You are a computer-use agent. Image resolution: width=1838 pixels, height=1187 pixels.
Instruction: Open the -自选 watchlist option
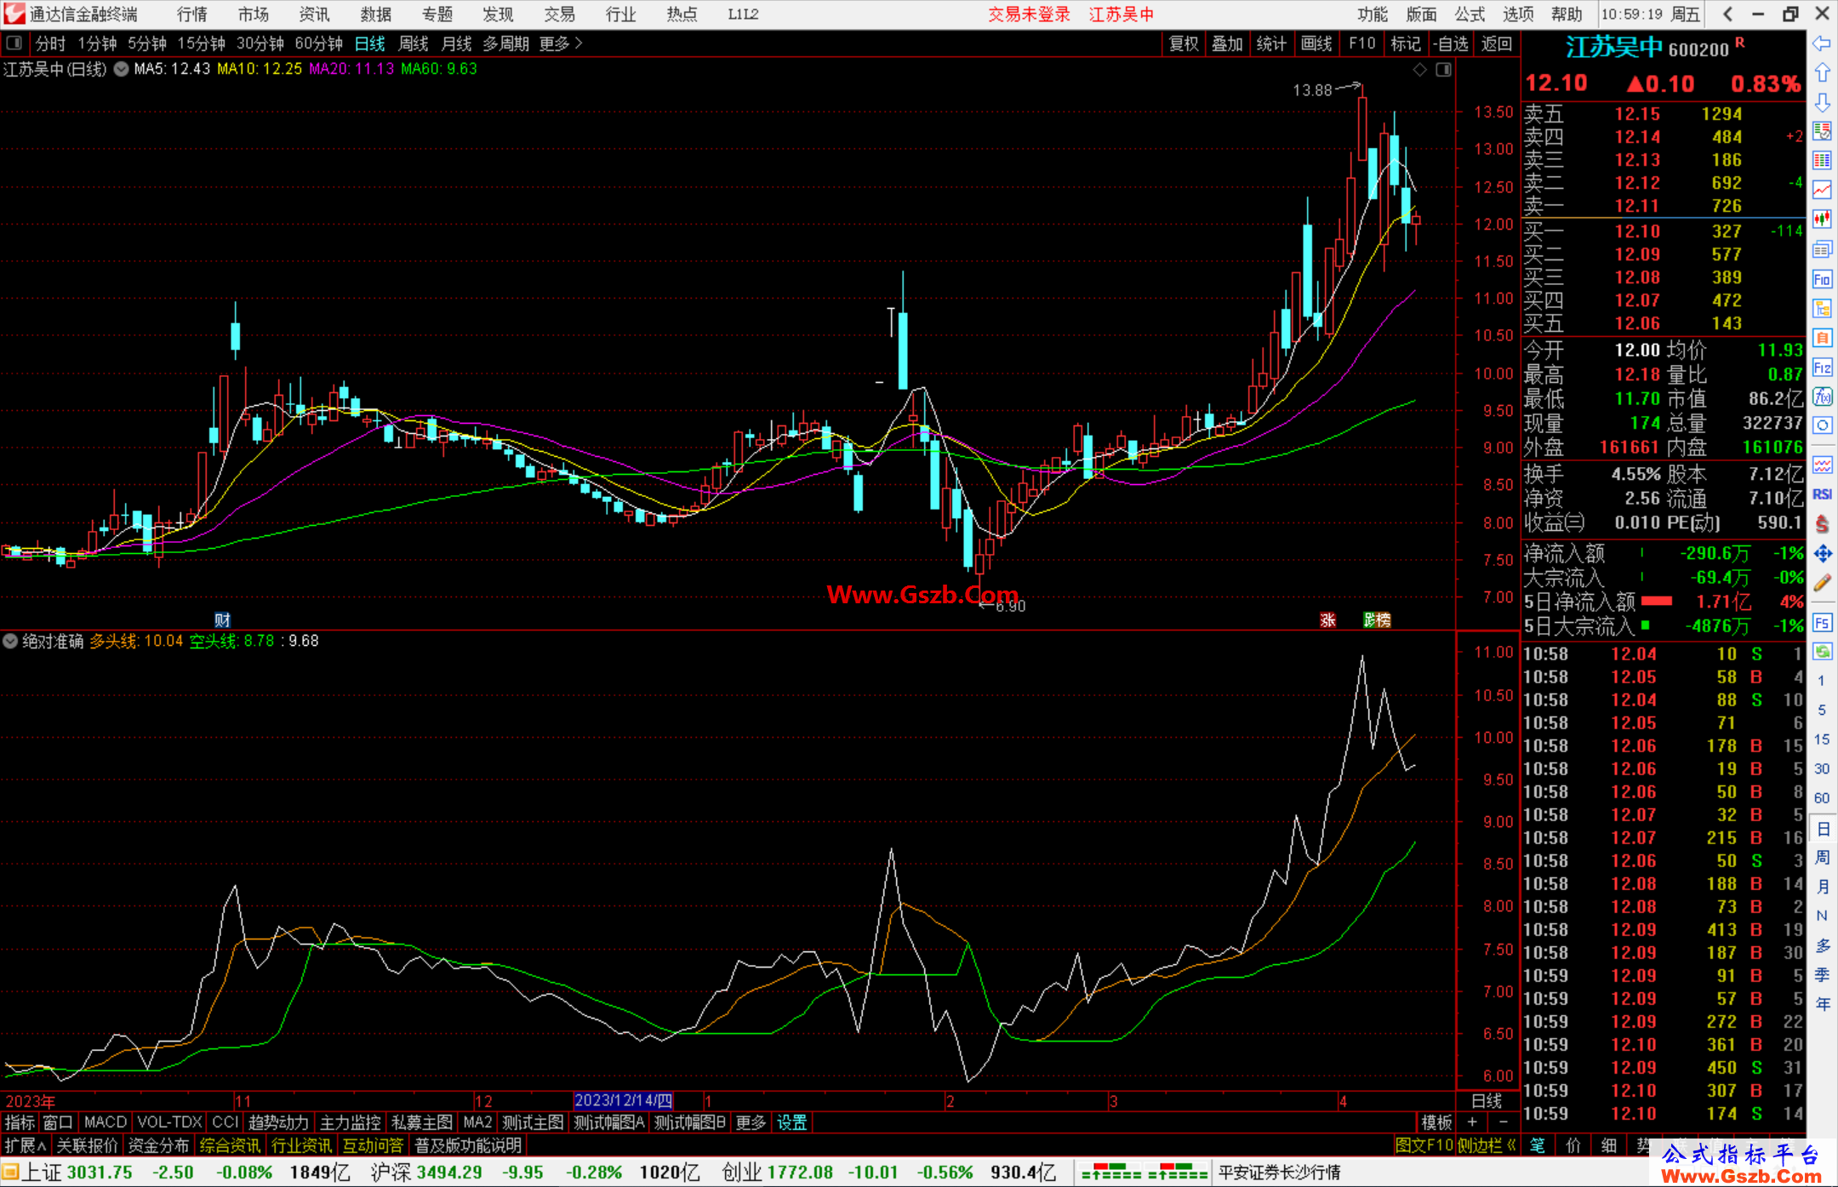pos(1450,43)
